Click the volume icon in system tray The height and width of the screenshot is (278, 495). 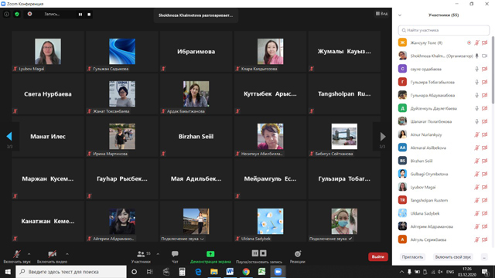440,272
